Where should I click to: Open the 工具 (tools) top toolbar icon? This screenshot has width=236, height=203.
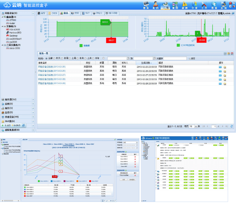click(x=204, y=5)
